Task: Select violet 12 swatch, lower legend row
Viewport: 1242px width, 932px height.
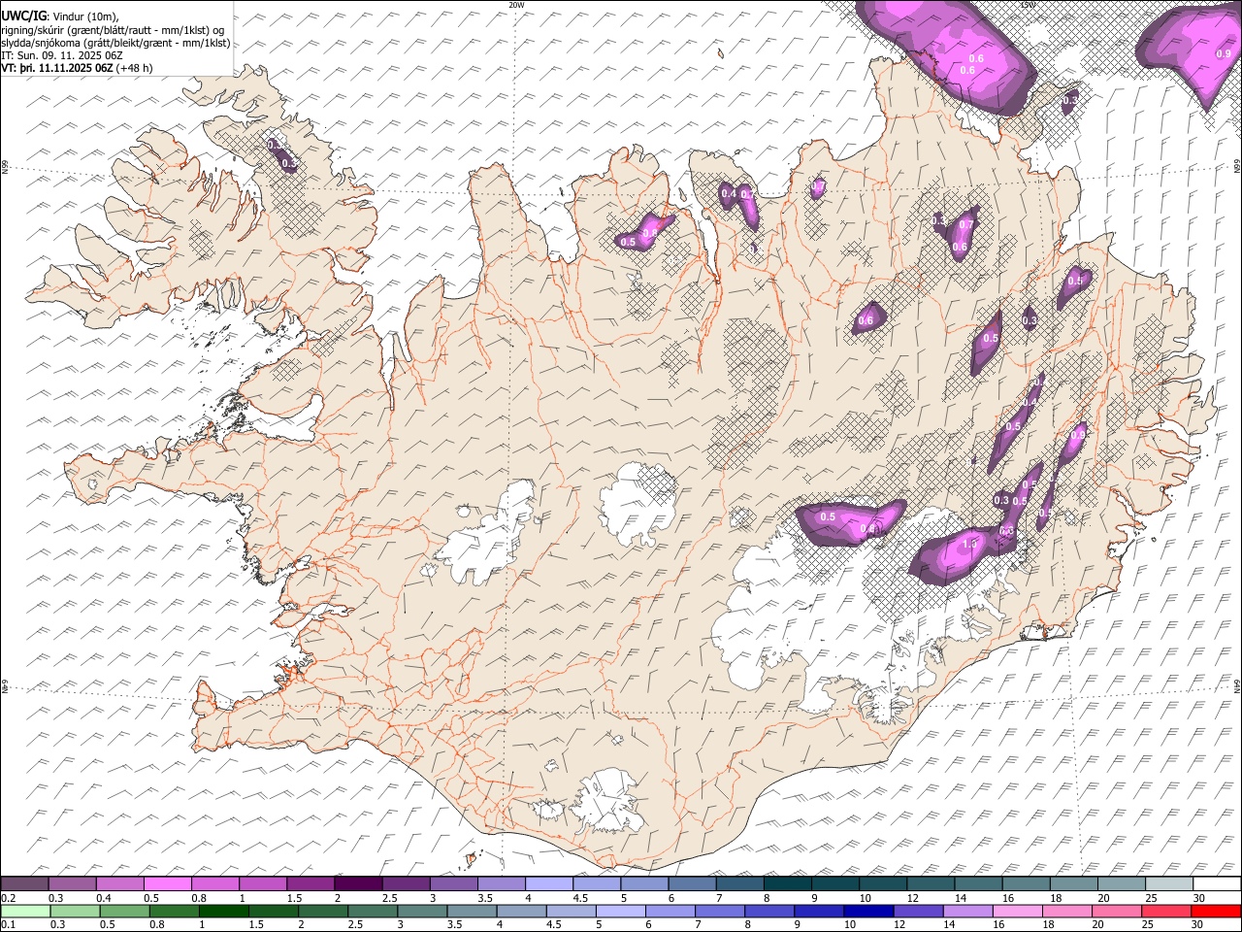Action: 919,911
